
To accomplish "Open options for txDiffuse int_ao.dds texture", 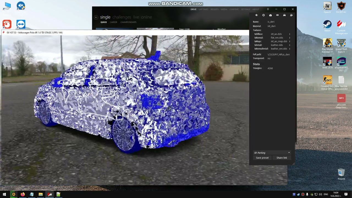I will (x=290, y=34).
